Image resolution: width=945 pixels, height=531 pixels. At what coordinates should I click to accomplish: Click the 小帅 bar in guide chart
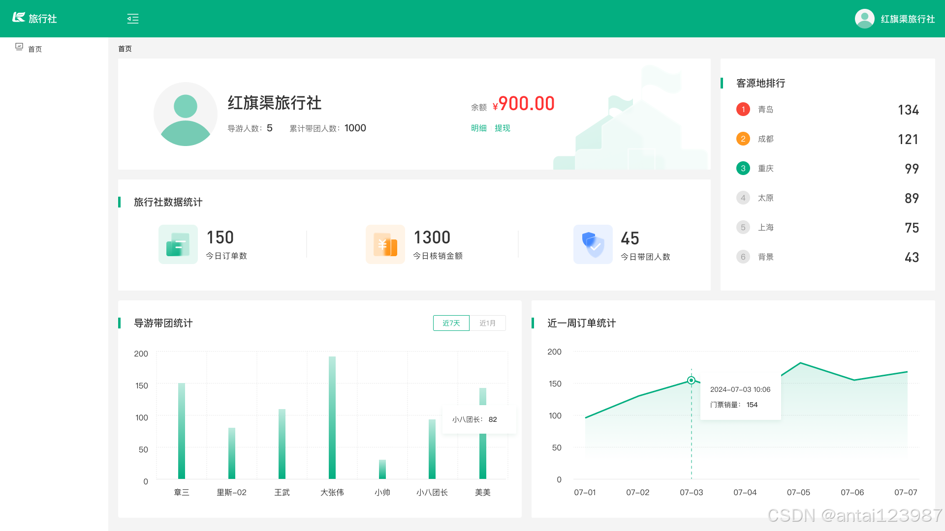pyautogui.click(x=382, y=469)
